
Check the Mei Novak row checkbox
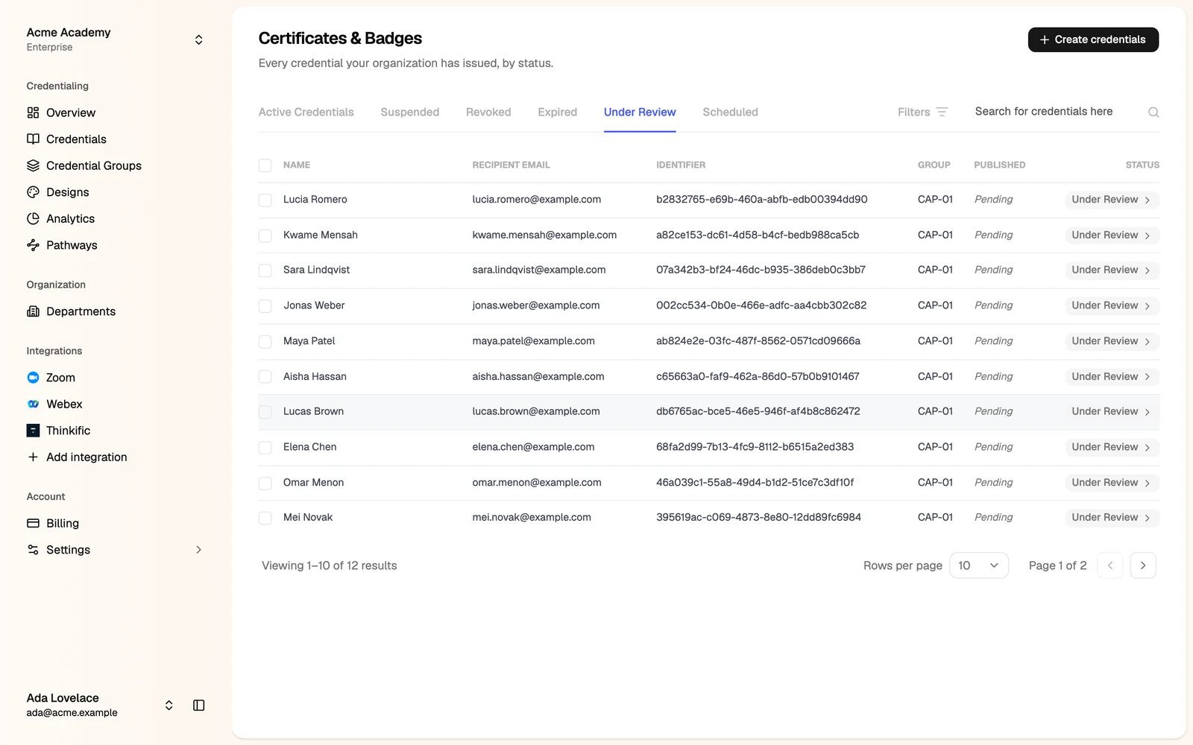[x=265, y=518]
